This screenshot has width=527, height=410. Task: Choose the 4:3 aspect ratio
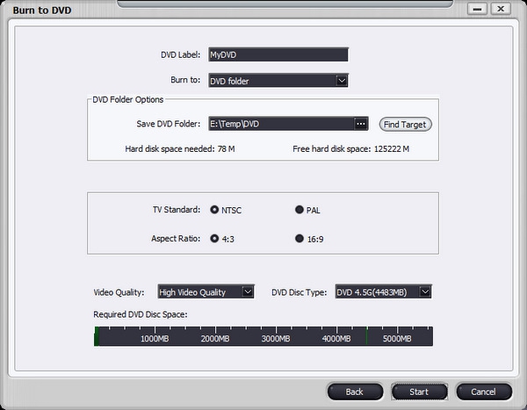(214, 239)
